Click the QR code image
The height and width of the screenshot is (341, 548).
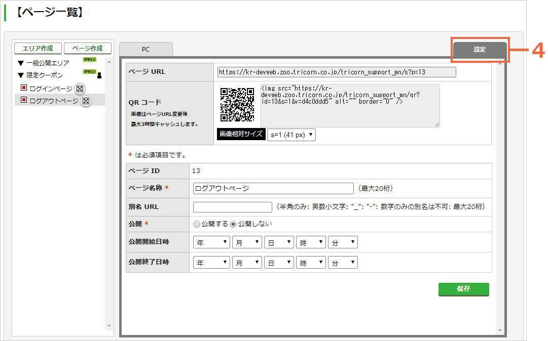tap(237, 105)
